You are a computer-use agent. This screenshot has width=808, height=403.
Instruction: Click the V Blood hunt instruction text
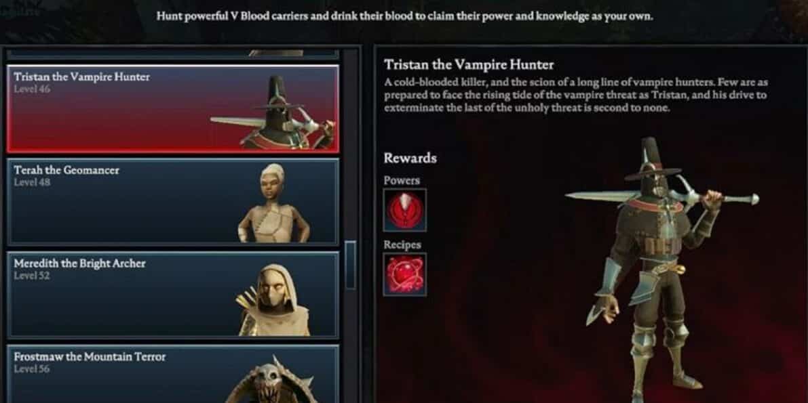pos(404,16)
